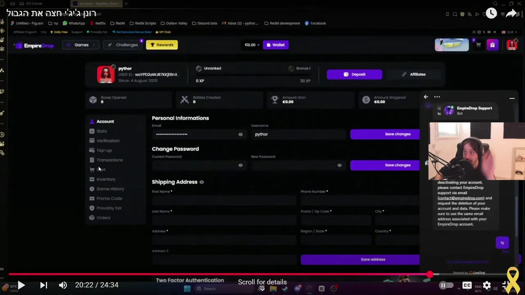This screenshot has height=295, width=525.
Task: Select Account in the sidebar
Action: [x=105, y=122]
